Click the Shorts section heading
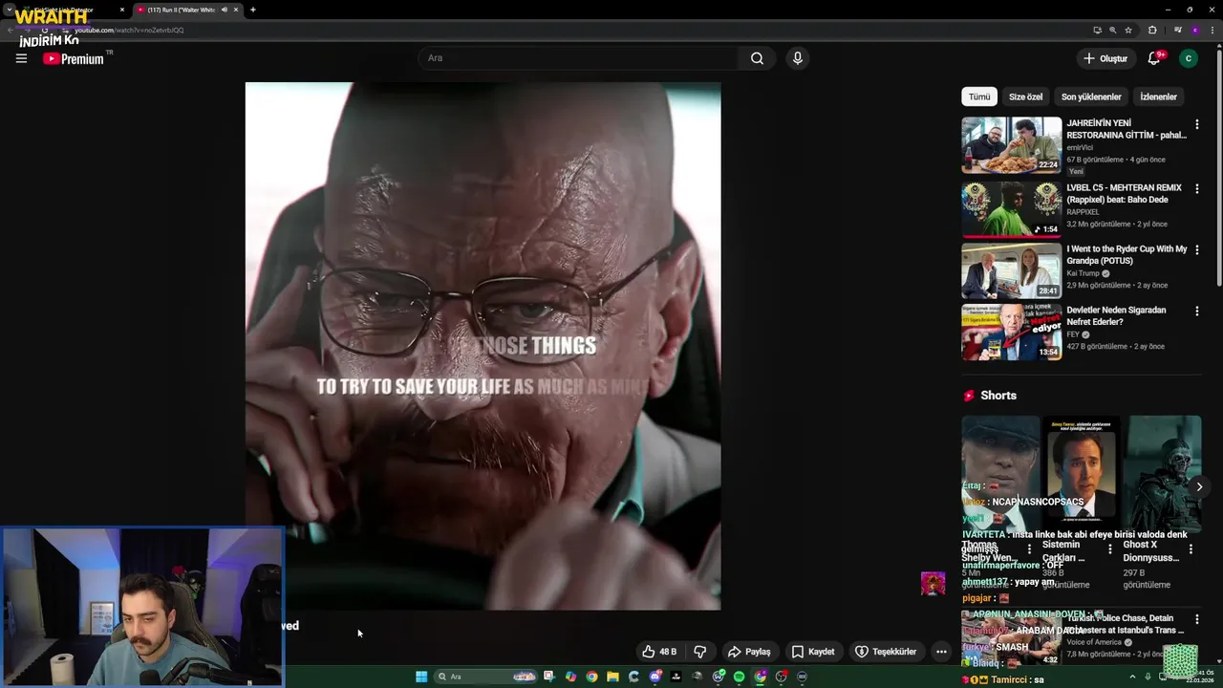 point(998,396)
